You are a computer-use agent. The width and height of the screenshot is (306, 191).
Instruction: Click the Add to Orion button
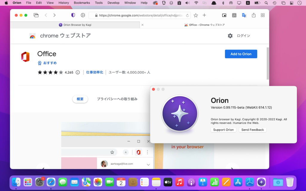pyautogui.click(x=241, y=54)
